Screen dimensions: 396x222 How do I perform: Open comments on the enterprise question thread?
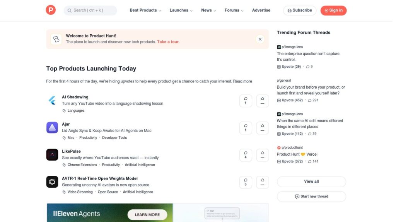pyautogui.click(x=310, y=67)
